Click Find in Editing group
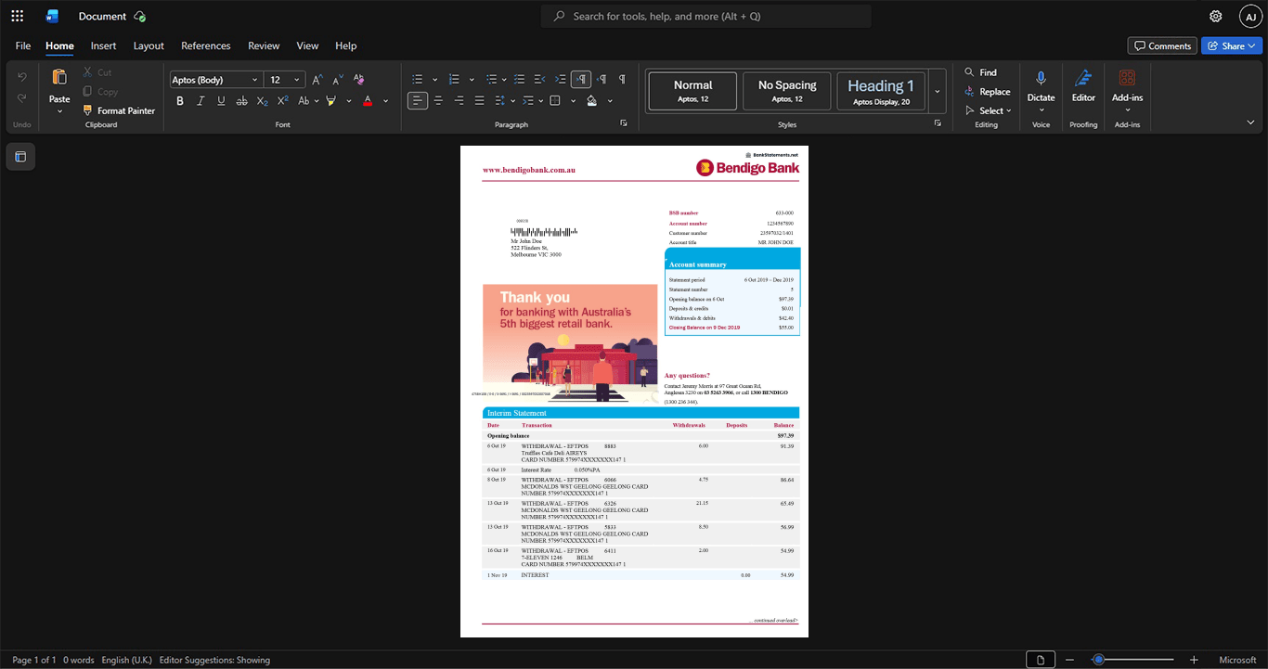Screen dimensions: 1268x669 coord(980,72)
